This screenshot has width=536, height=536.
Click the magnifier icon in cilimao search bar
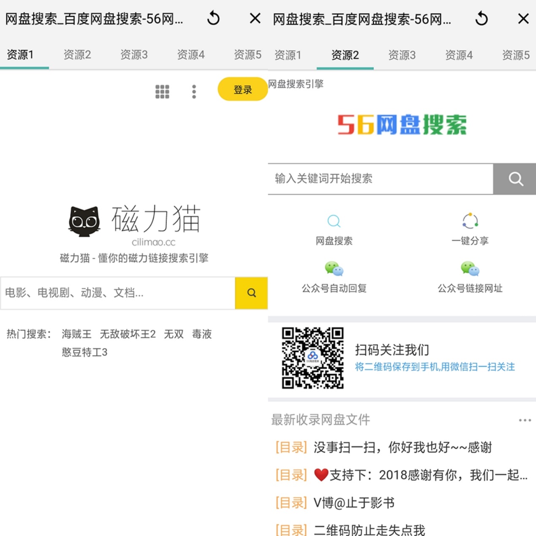point(251,293)
